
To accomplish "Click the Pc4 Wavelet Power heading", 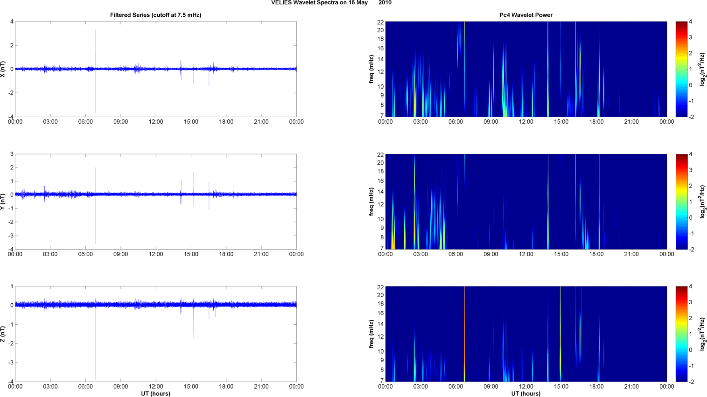I will coord(526,15).
